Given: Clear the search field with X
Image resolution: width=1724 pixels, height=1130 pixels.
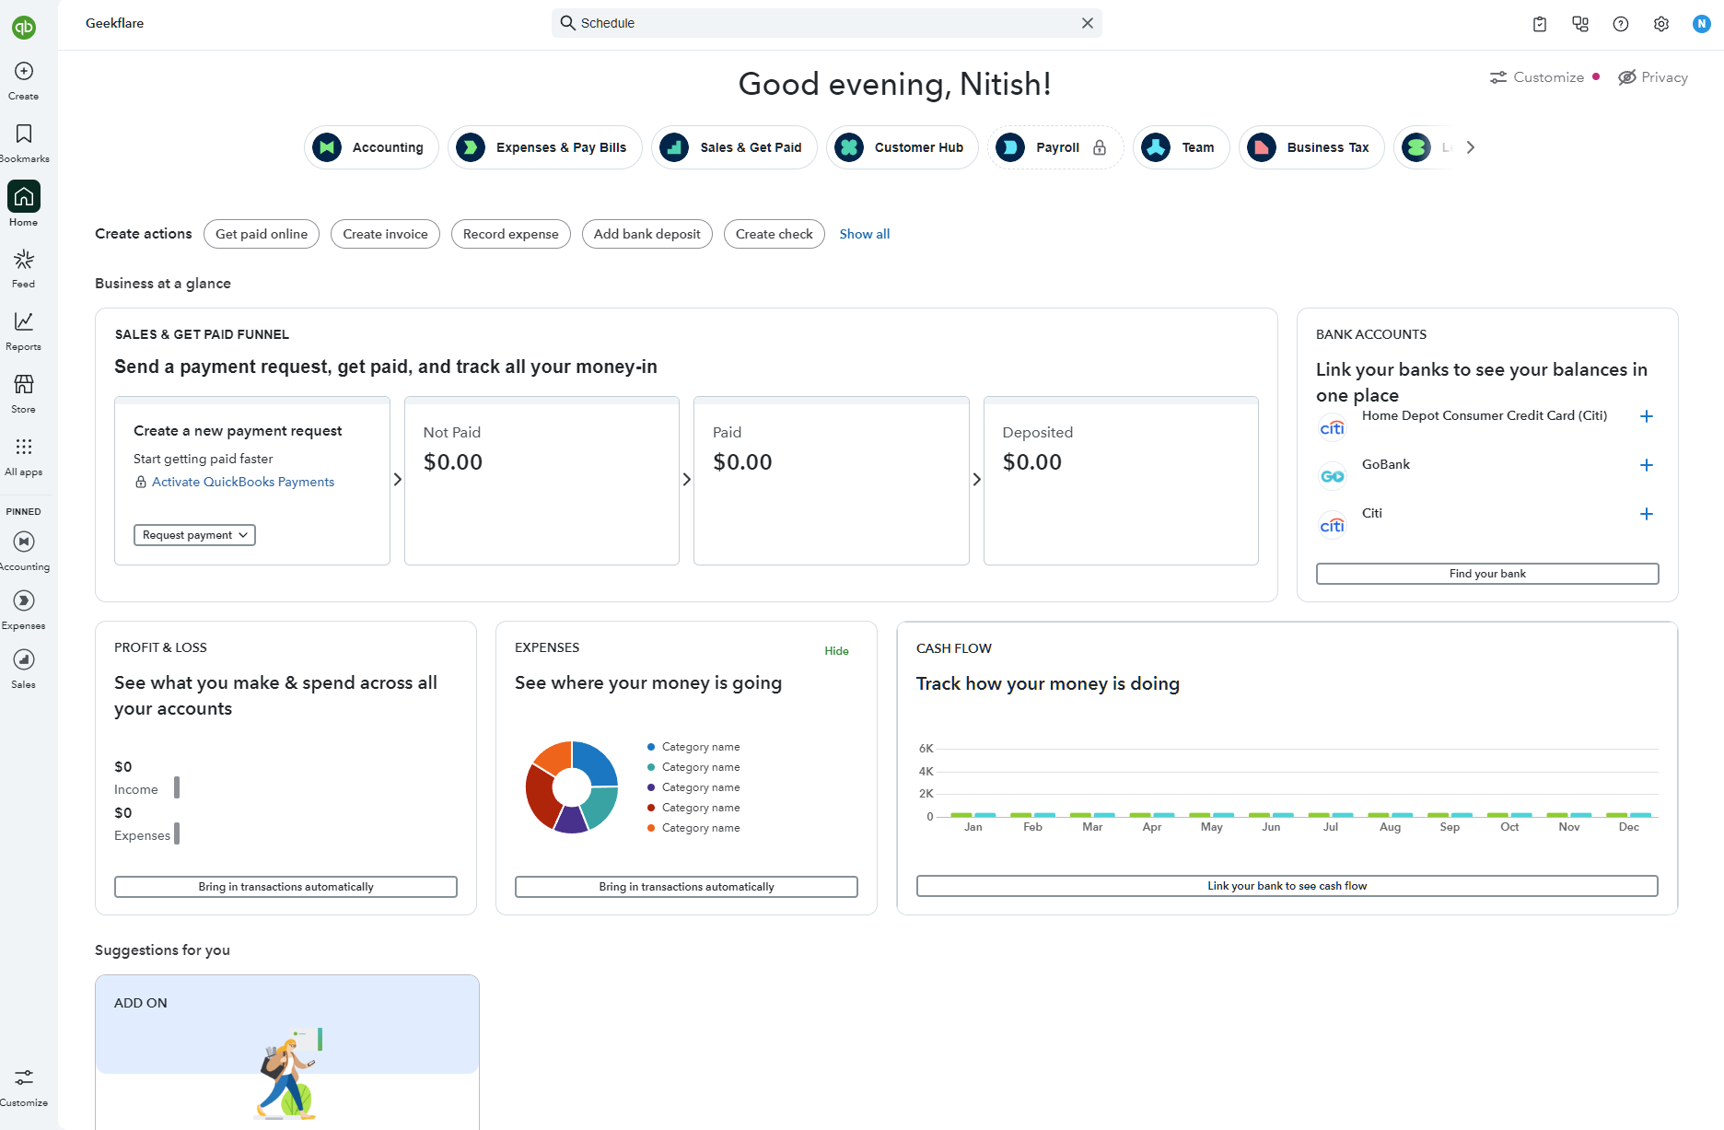Looking at the screenshot, I should point(1088,23).
